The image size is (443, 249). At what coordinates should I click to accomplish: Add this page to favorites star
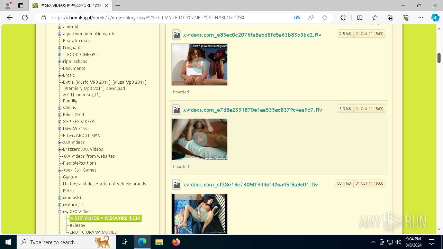coord(325,18)
